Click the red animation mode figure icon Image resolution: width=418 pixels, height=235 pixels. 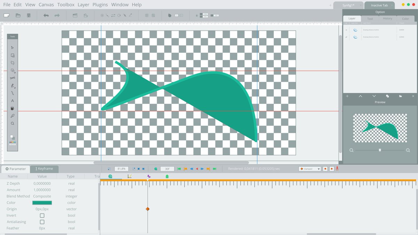coord(337,169)
